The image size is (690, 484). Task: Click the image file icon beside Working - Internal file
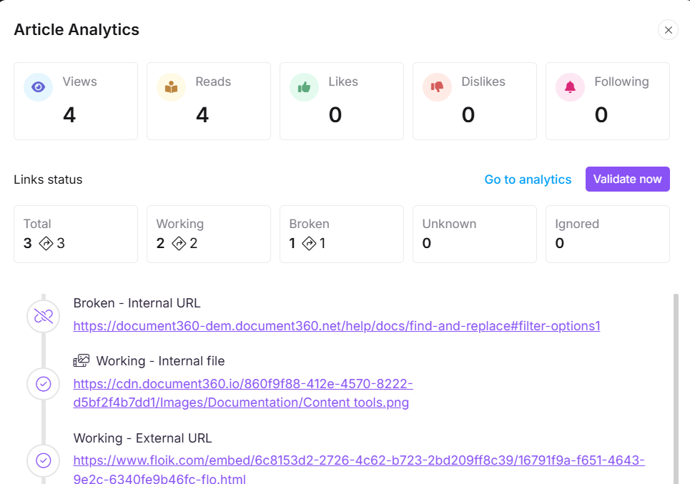click(82, 361)
